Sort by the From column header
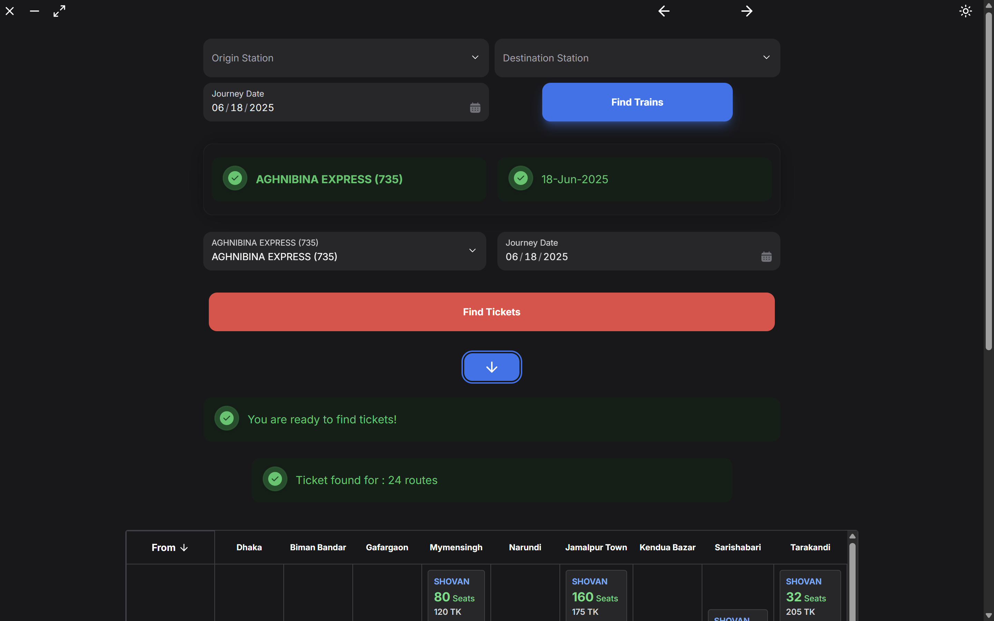994x621 pixels. [170, 548]
